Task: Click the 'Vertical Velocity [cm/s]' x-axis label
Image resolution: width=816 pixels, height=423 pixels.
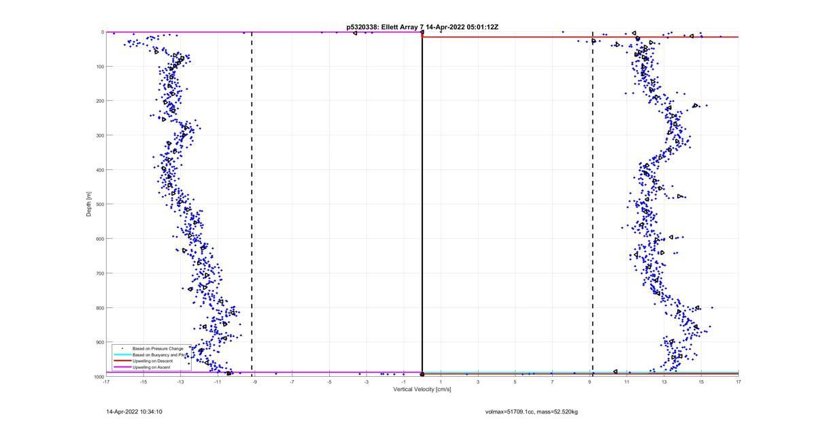Action: tap(422, 390)
